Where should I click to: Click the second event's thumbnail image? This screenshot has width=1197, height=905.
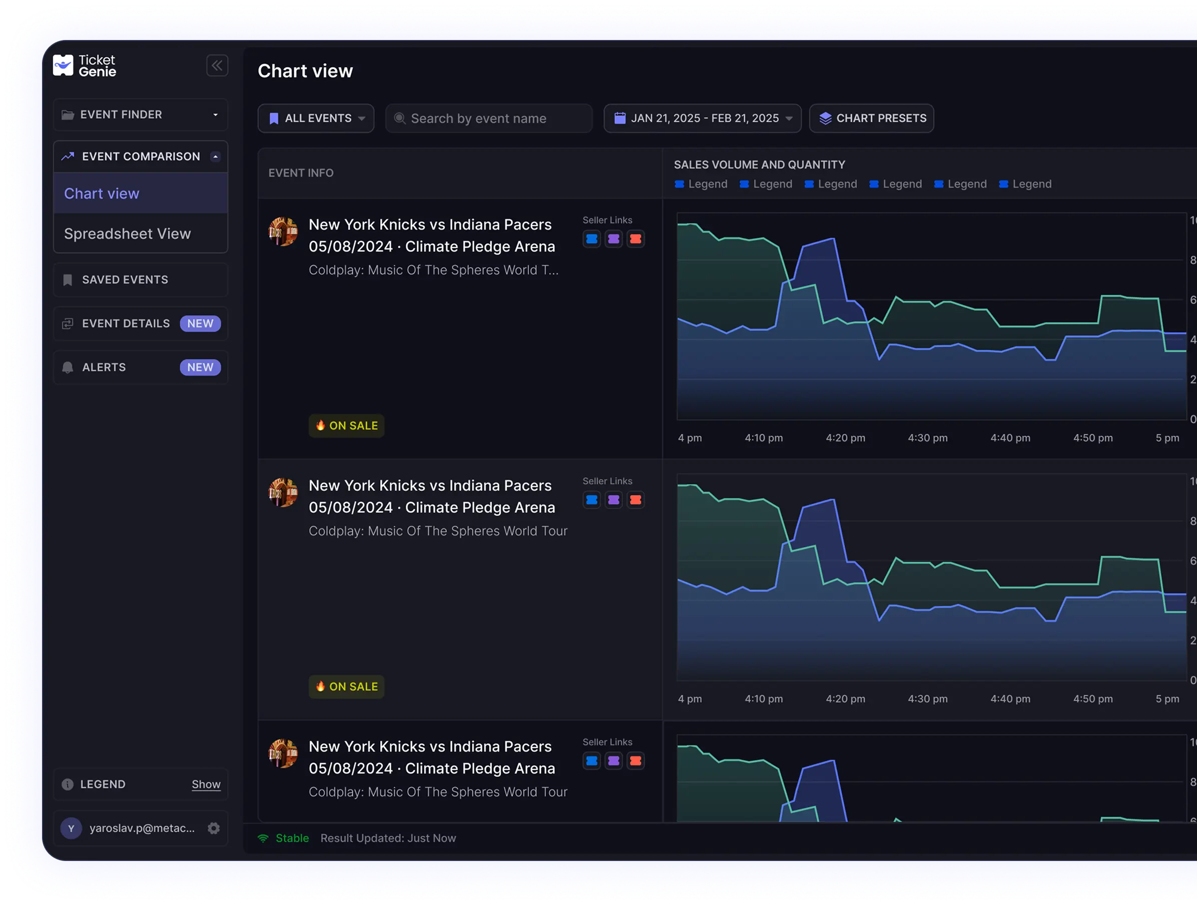(283, 492)
